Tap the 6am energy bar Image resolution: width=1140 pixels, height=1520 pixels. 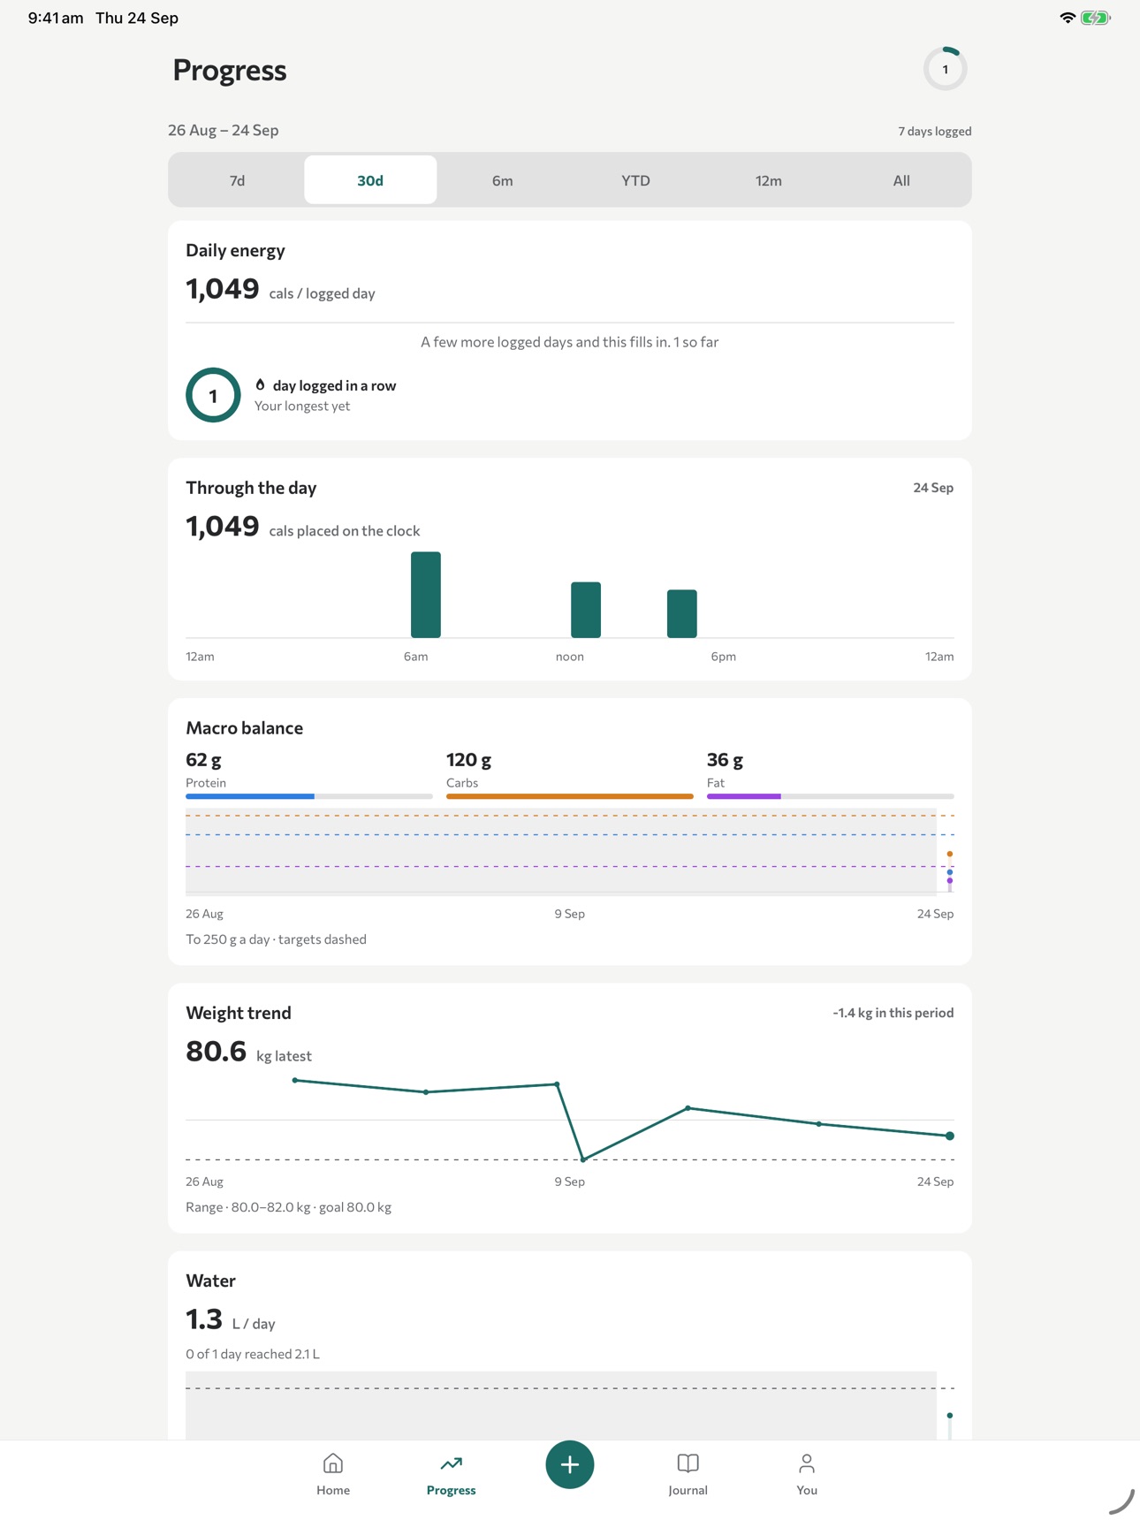pyautogui.click(x=426, y=595)
